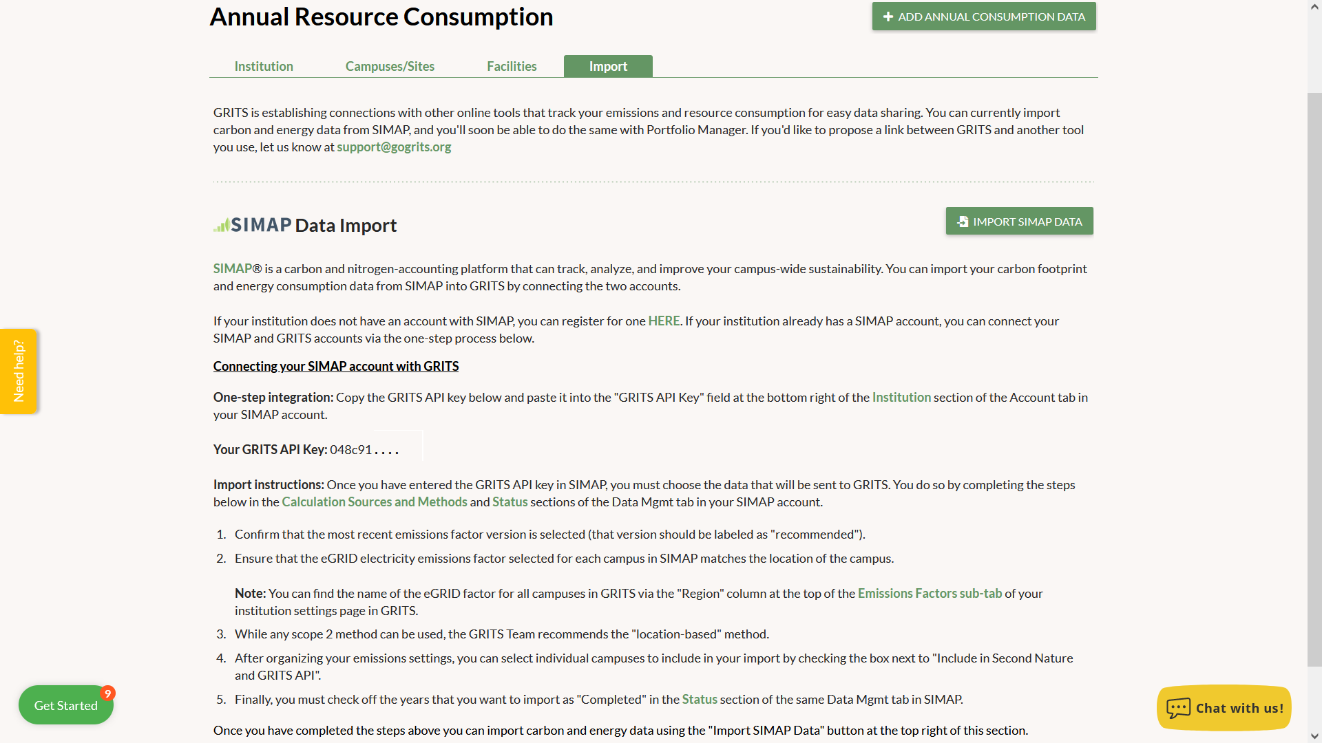
Task: Open the Chat with us! widget
Action: click(x=1224, y=708)
